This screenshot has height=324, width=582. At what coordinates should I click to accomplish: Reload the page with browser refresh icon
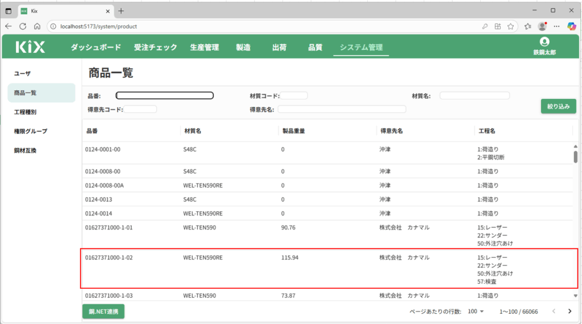(x=23, y=26)
